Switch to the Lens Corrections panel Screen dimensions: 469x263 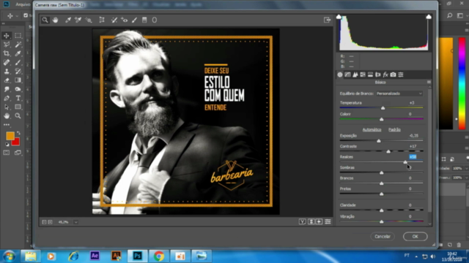click(x=378, y=75)
